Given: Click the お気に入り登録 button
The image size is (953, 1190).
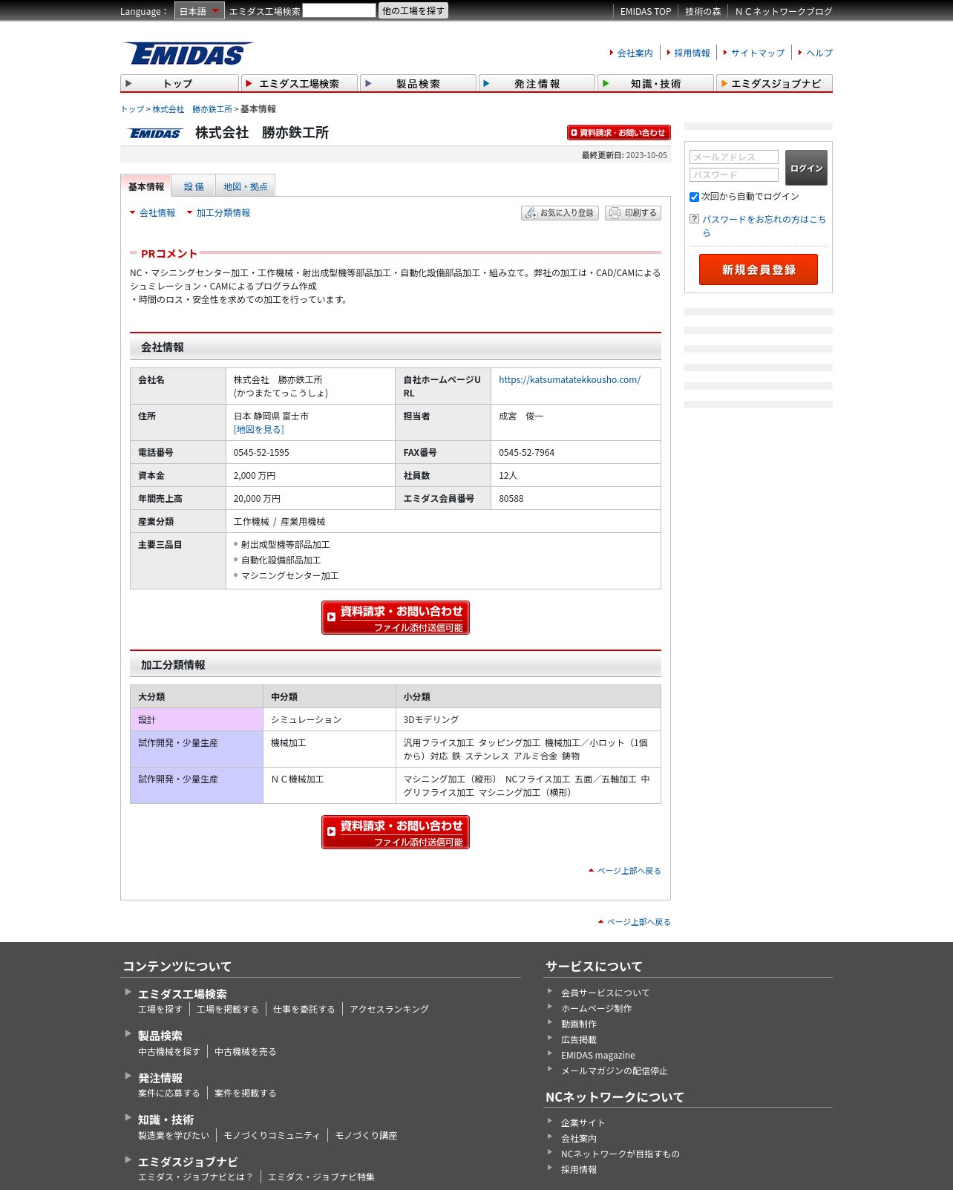Looking at the screenshot, I should [x=560, y=213].
